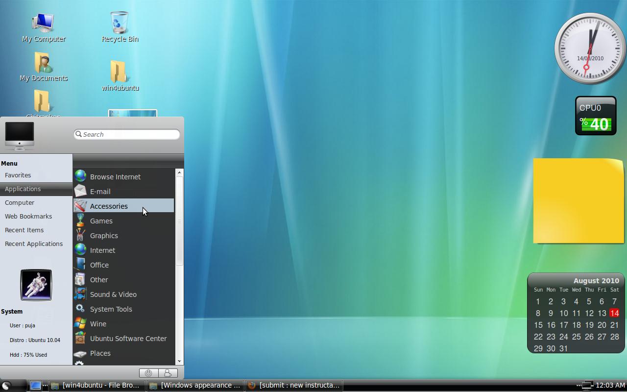Viewport: 627px width, 392px height.
Task: Click the power shutdown button
Action: tap(148, 373)
